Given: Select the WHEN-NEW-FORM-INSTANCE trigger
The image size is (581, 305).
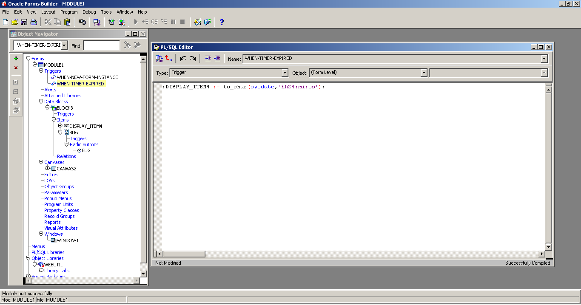Looking at the screenshot, I should click(87, 77).
